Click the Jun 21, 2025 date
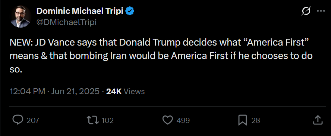 pyautogui.click(x=75, y=92)
